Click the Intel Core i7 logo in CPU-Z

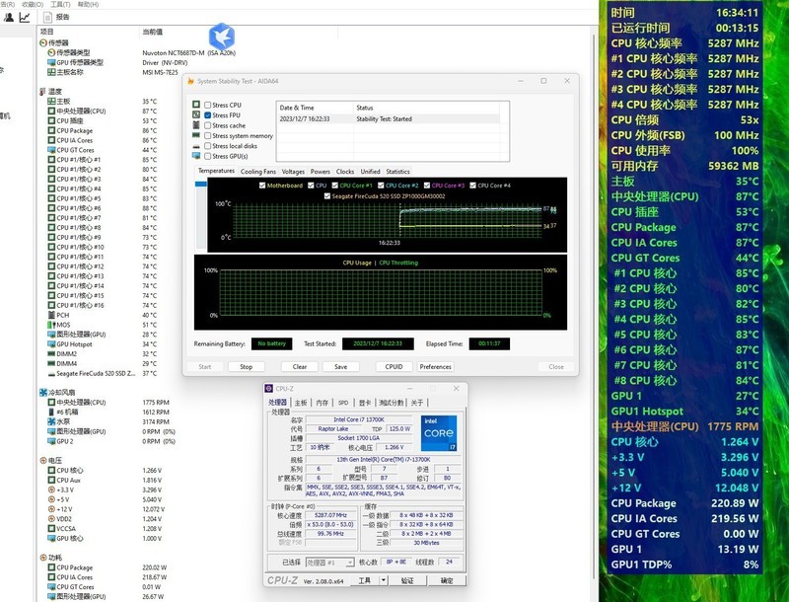[x=438, y=432]
